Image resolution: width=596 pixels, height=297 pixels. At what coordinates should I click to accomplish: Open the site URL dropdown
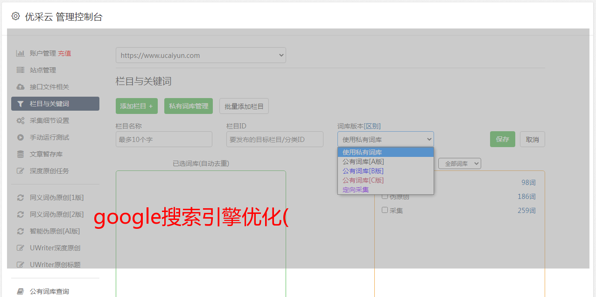pyautogui.click(x=201, y=55)
